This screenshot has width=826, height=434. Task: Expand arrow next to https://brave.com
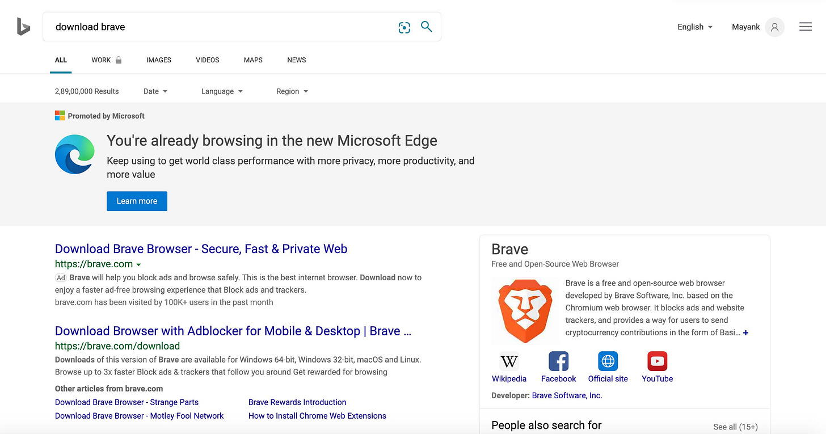pos(138,265)
